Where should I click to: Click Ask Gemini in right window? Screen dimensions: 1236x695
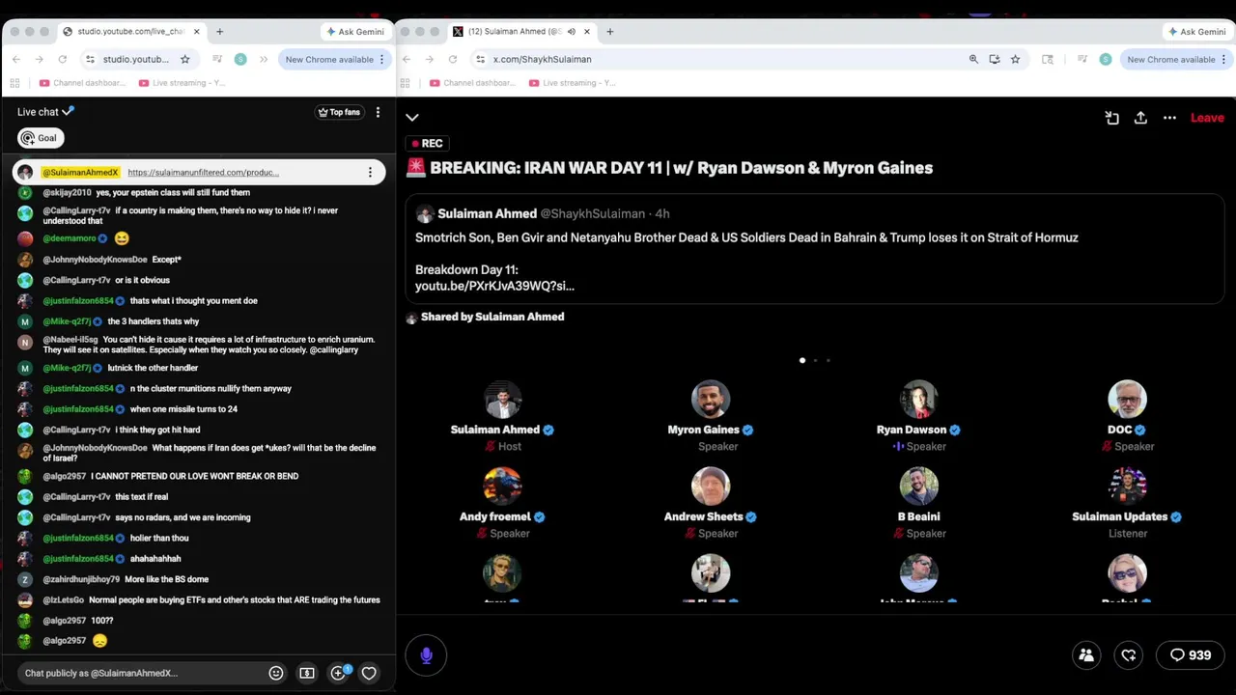[x=1196, y=32]
